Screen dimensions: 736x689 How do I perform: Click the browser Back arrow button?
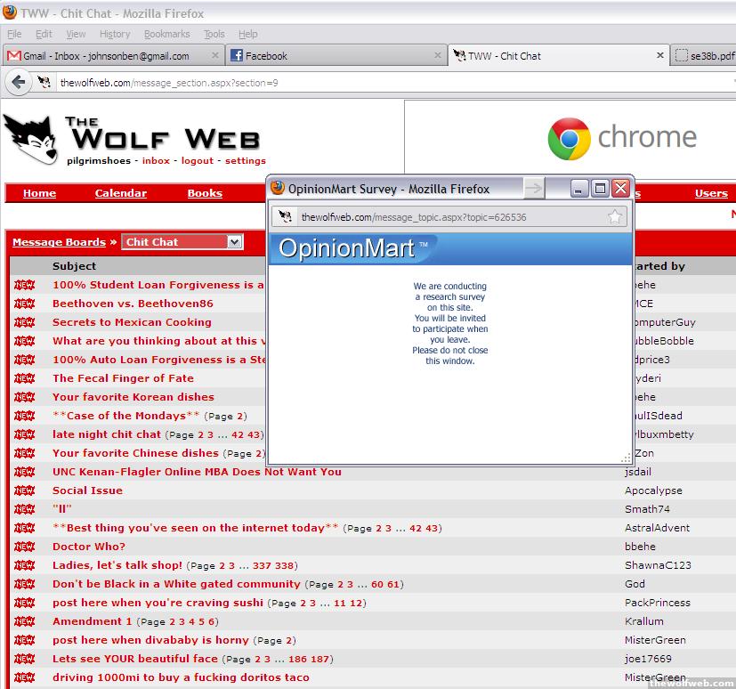coord(18,83)
